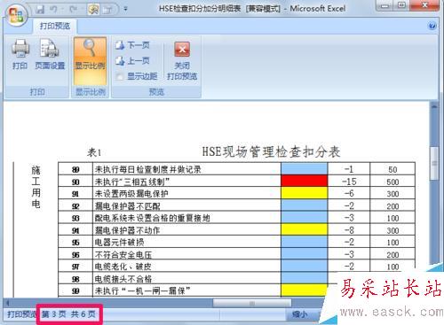444x325 pixels.
Task: Go to 下一页 next page
Action: click(132, 45)
